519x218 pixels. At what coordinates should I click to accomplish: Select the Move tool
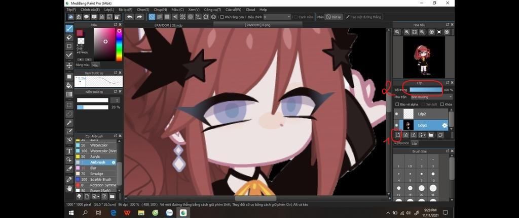pos(69,66)
